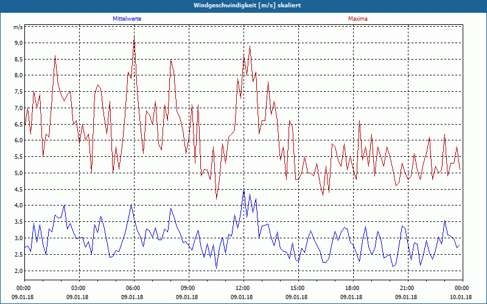Click the x-axis time label '12:00'
This screenshot has width=487, height=304.
pos(244,288)
